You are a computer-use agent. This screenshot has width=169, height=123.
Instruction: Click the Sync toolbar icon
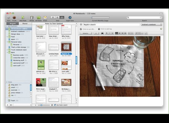click(x=9, y=18)
